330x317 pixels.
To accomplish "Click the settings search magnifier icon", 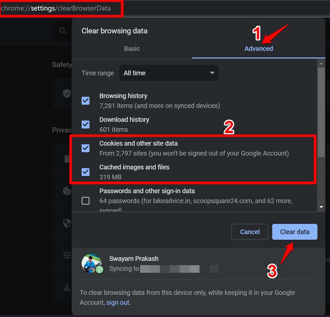I will [63, 31].
